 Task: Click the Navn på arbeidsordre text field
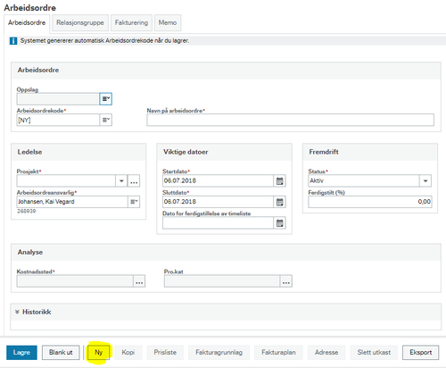pyautogui.click(x=290, y=120)
